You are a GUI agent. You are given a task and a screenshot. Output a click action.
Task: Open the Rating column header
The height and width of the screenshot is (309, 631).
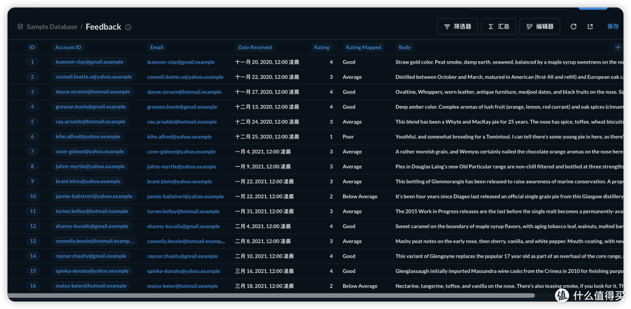coord(321,47)
